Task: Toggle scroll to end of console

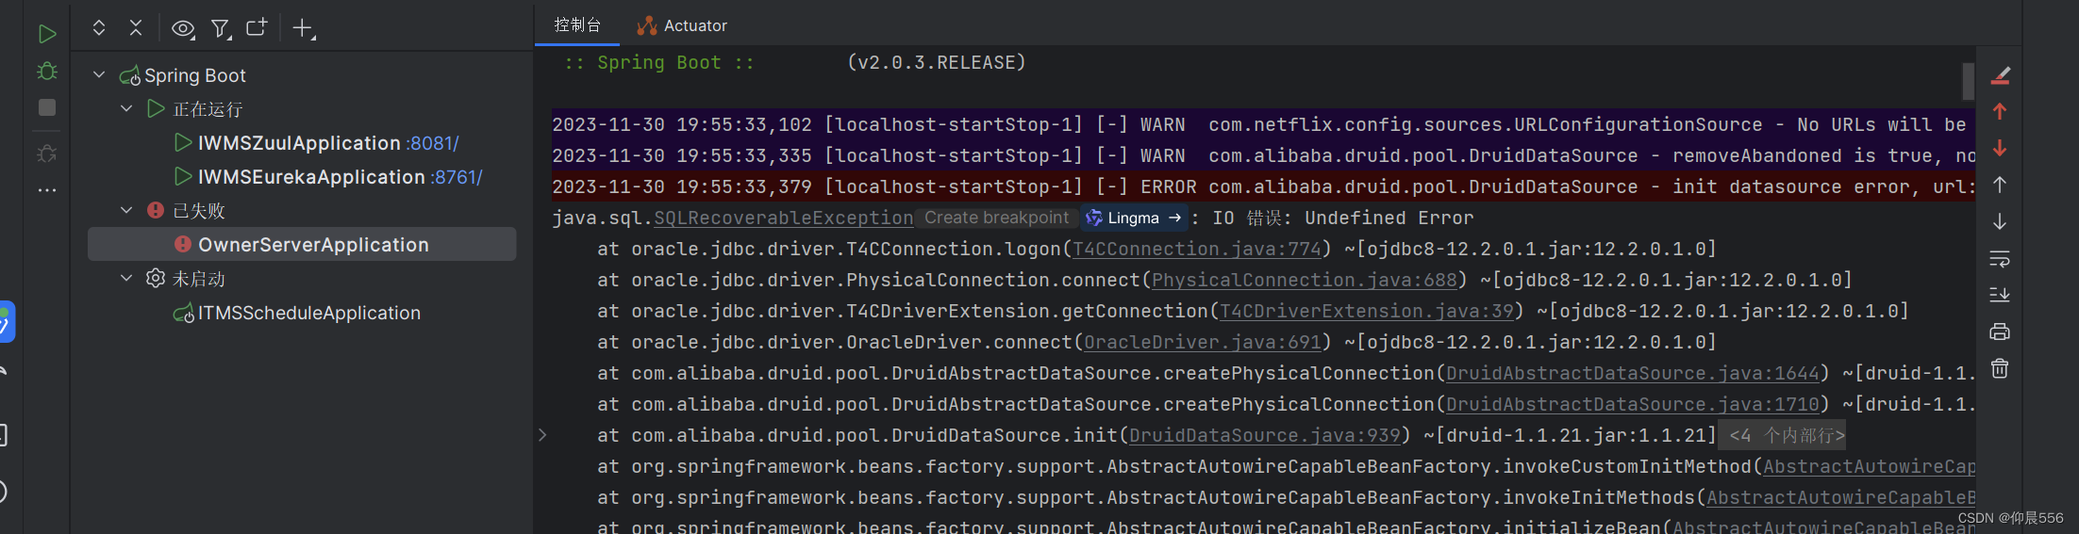Action: [x=2000, y=295]
